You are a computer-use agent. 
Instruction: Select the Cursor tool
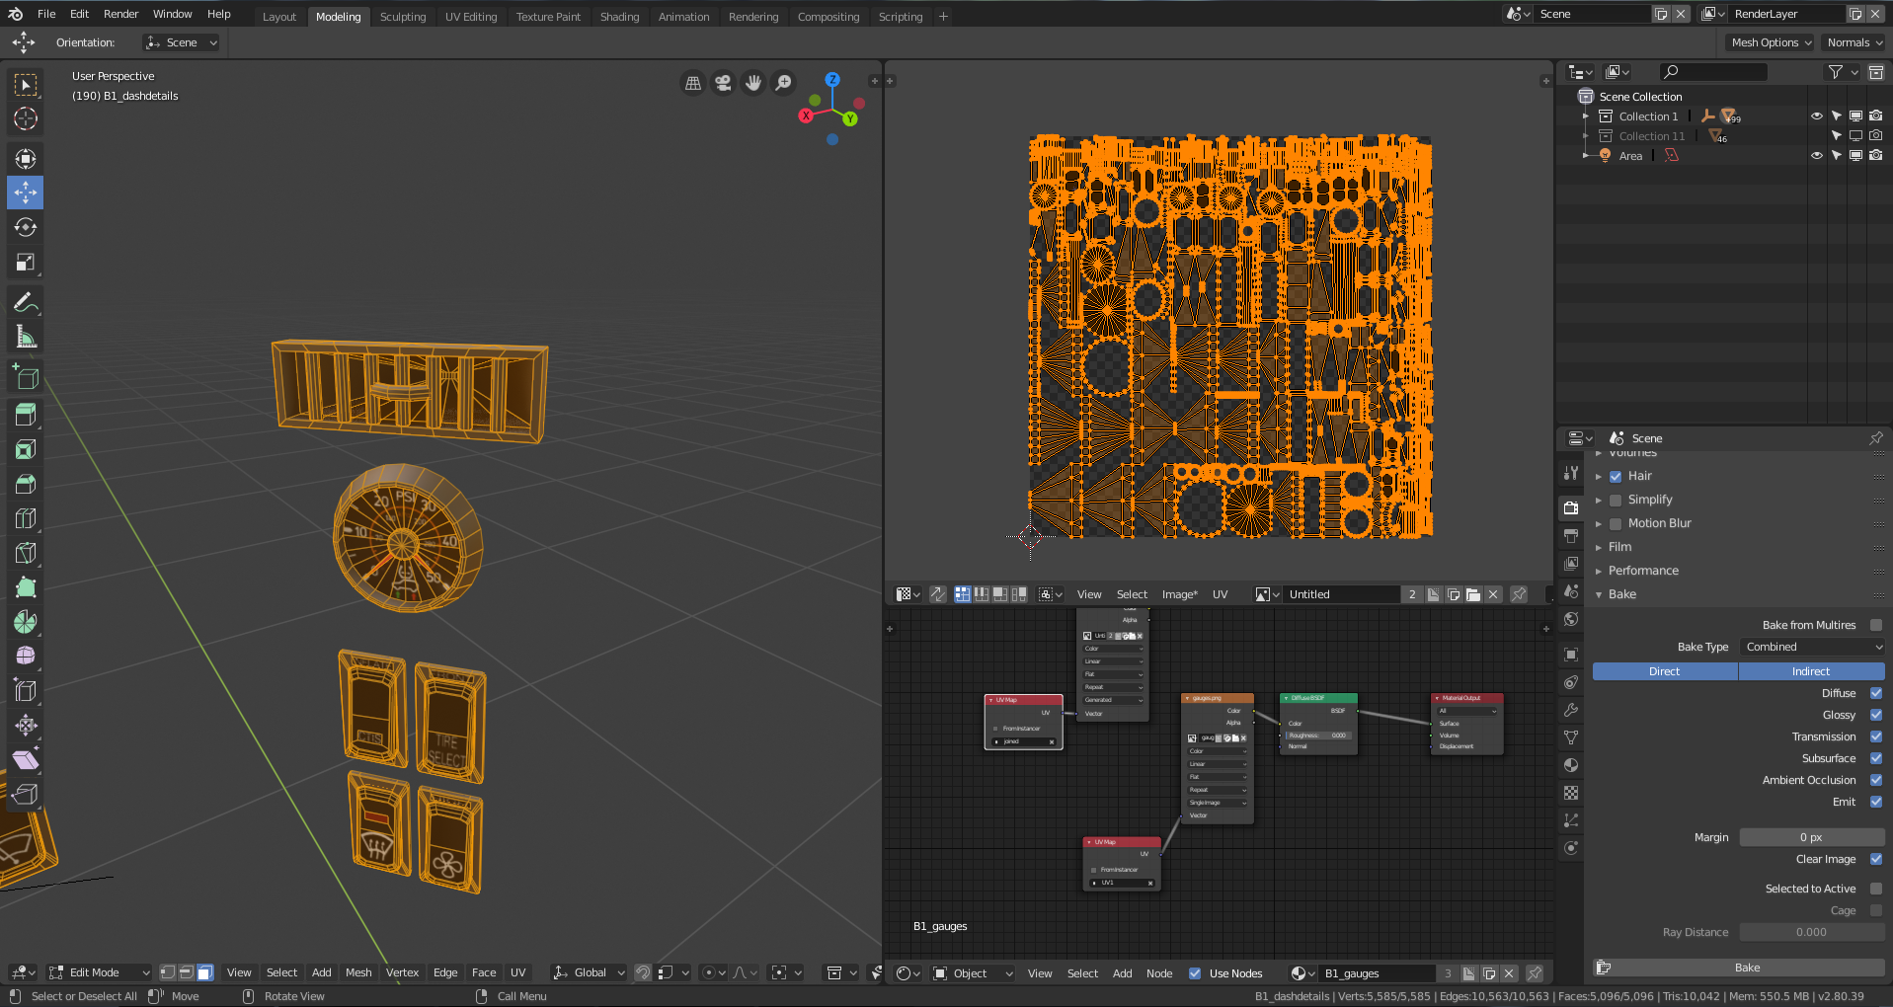point(26,118)
